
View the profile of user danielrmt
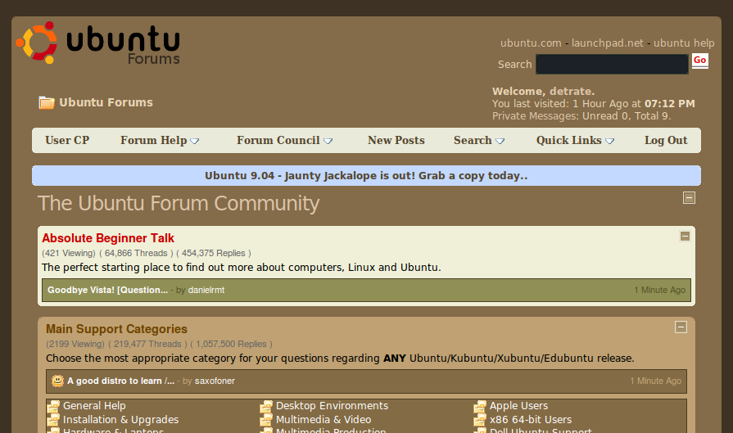point(206,290)
